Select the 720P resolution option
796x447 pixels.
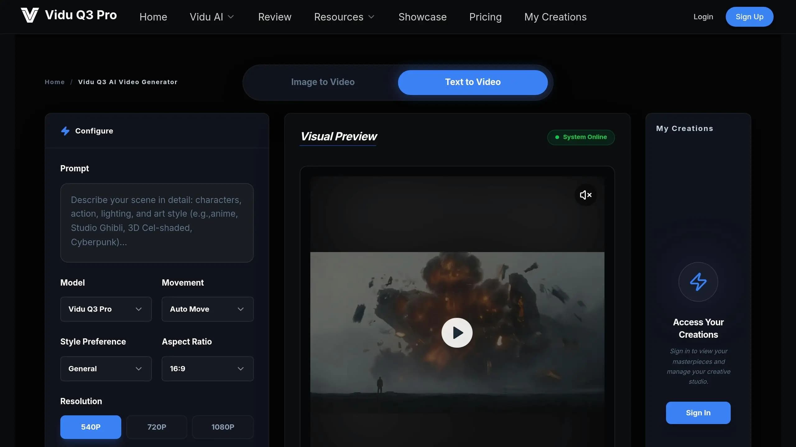click(157, 427)
